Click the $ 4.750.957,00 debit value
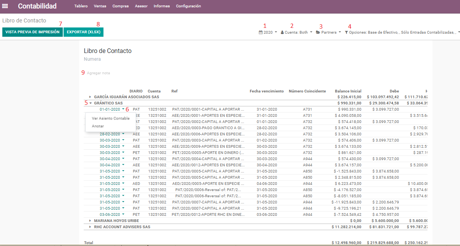The width and height of the screenshot is (460, 246). click(x=386, y=214)
